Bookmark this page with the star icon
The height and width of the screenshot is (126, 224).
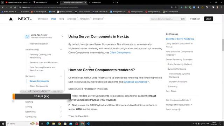click(x=176, y=7)
